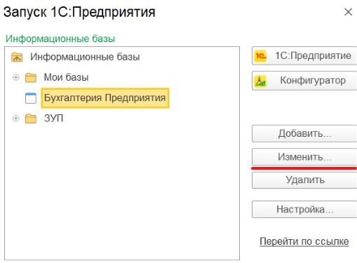The width and height of the screenshot is (357, 263).
Task: Click the Бухгалтерия Предприятия database window icon
Action: [31, 98]
